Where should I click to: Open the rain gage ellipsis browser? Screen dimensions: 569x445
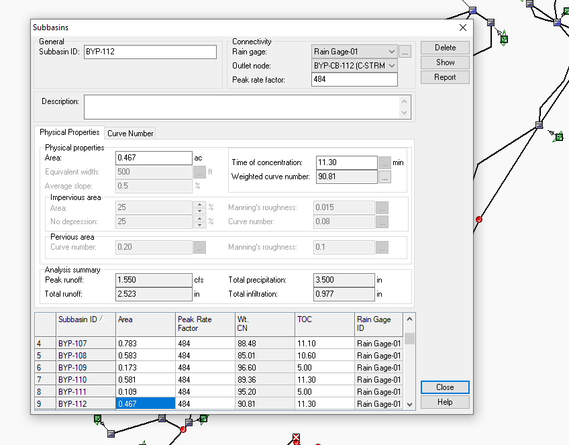405,51
